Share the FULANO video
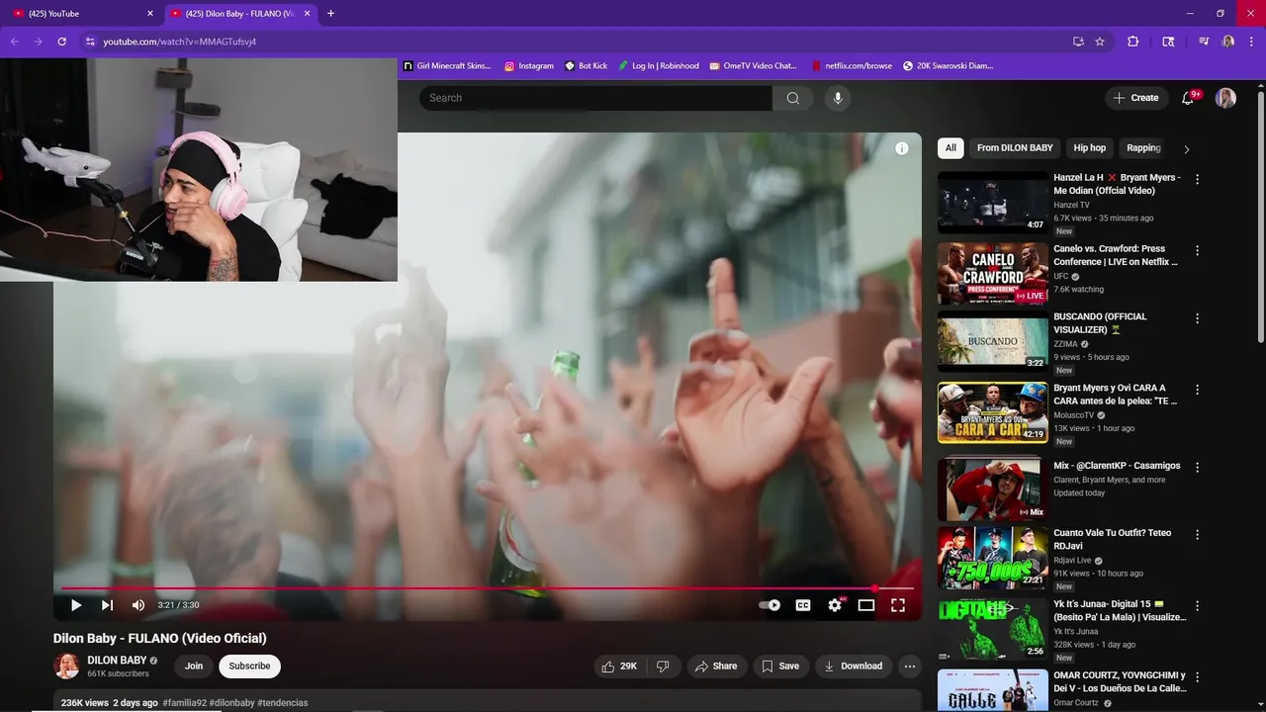This screenshot has width=1266, height=712. tap(716, 667)
